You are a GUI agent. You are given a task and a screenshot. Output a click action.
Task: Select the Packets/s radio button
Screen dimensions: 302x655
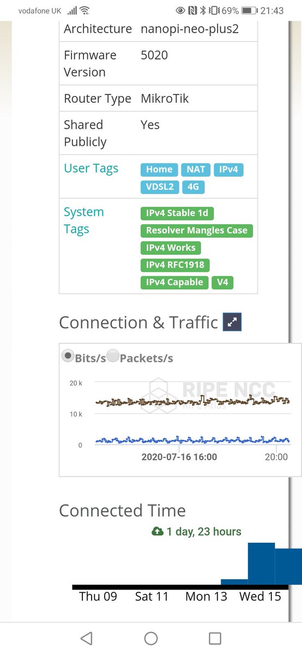point(113,356)
